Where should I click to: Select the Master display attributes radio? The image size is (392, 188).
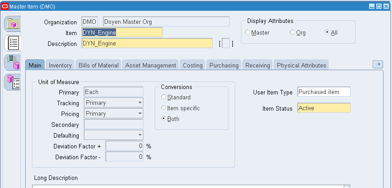tap(258, 32)
